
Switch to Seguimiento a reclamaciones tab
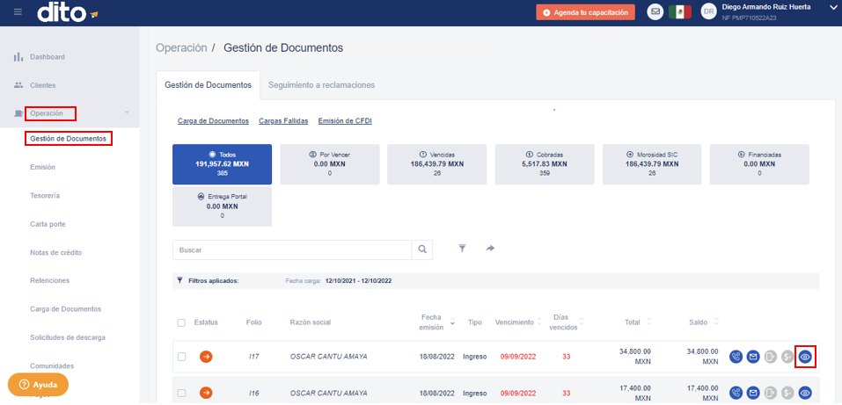[322, 84]
